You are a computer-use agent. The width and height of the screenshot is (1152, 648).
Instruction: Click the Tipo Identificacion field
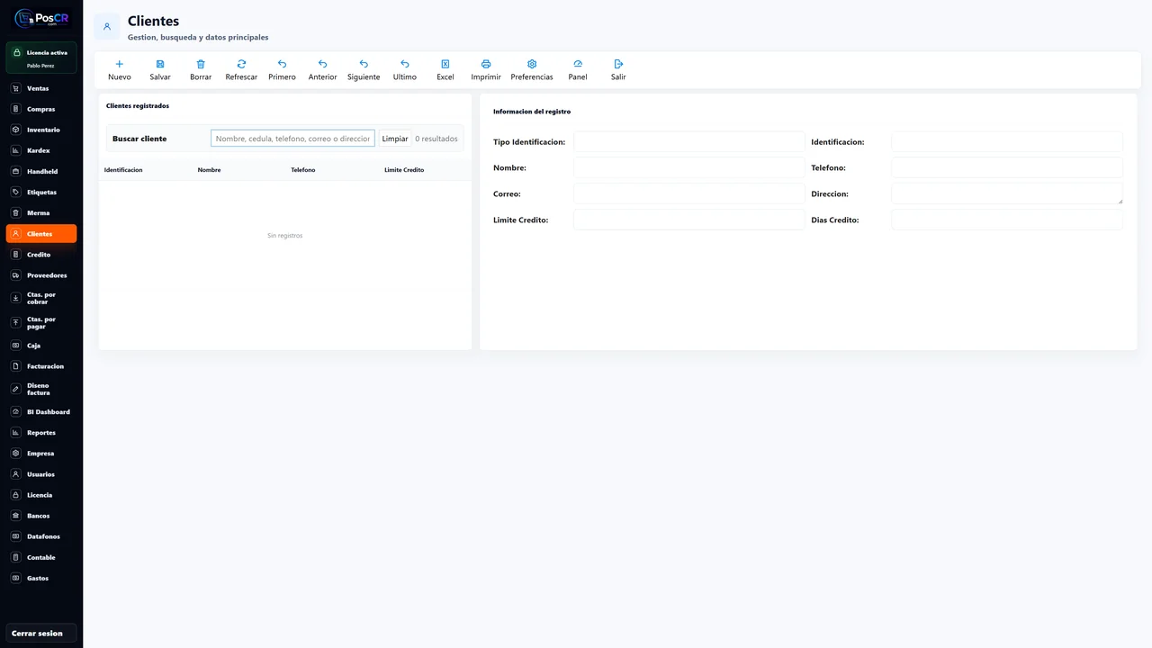[x=689, y=142]
